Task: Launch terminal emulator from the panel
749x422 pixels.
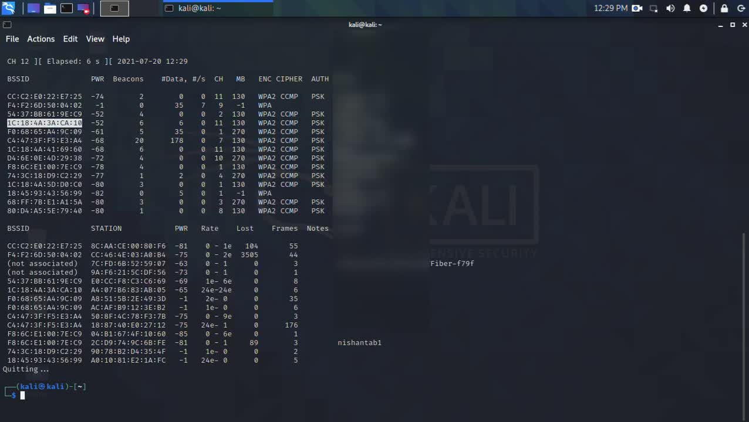Action: 67,8
